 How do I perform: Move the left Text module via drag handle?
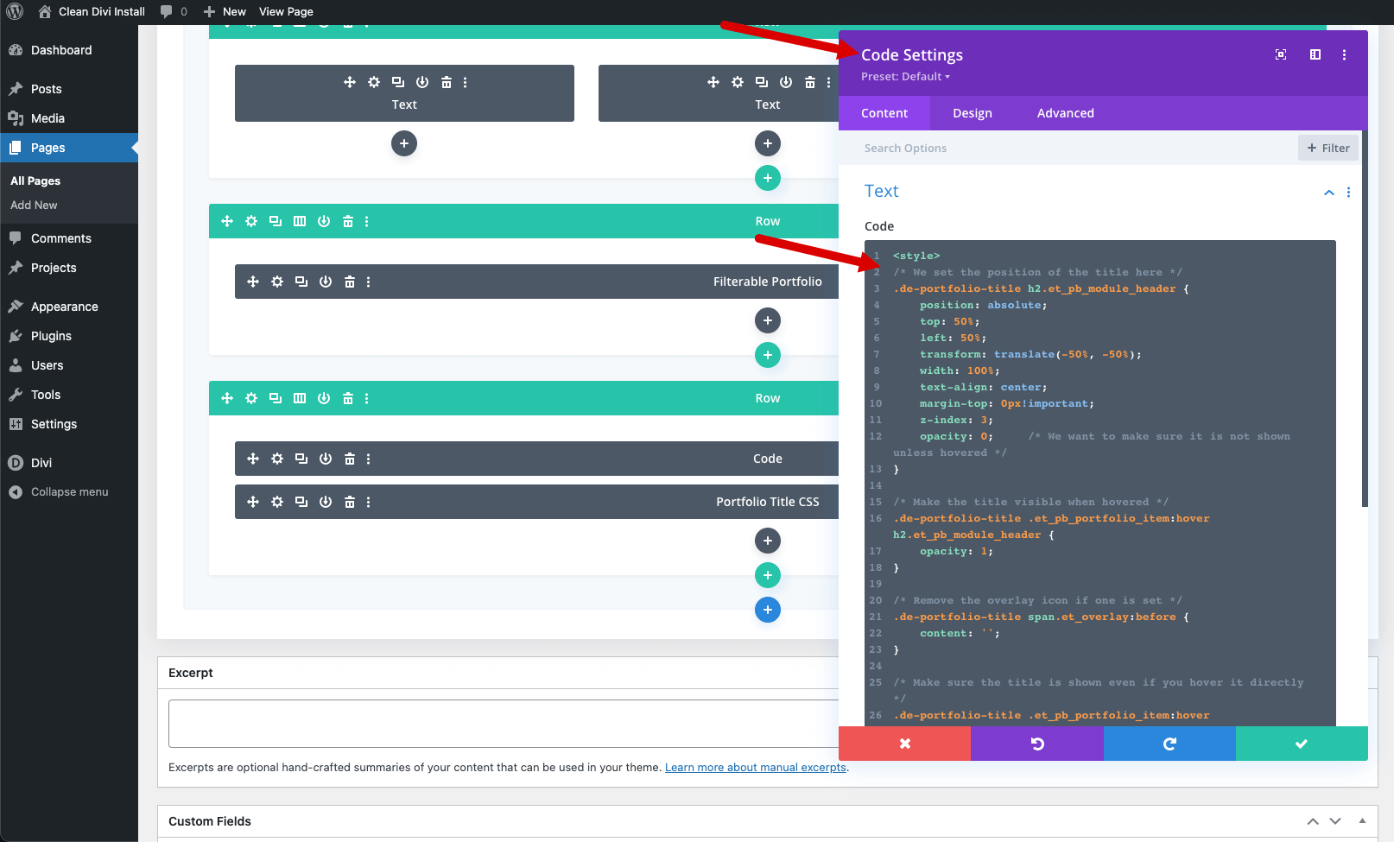point(350,82)
